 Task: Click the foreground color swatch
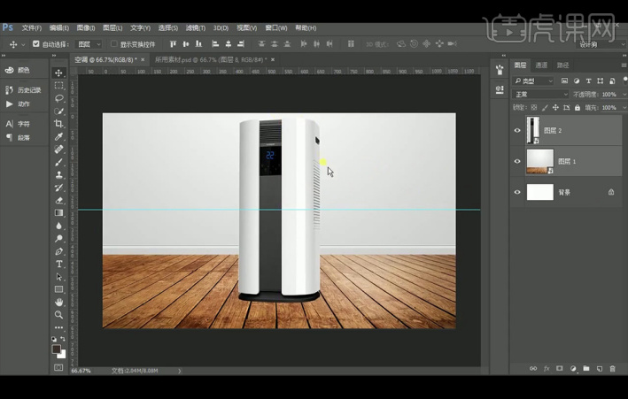[57, 349]
